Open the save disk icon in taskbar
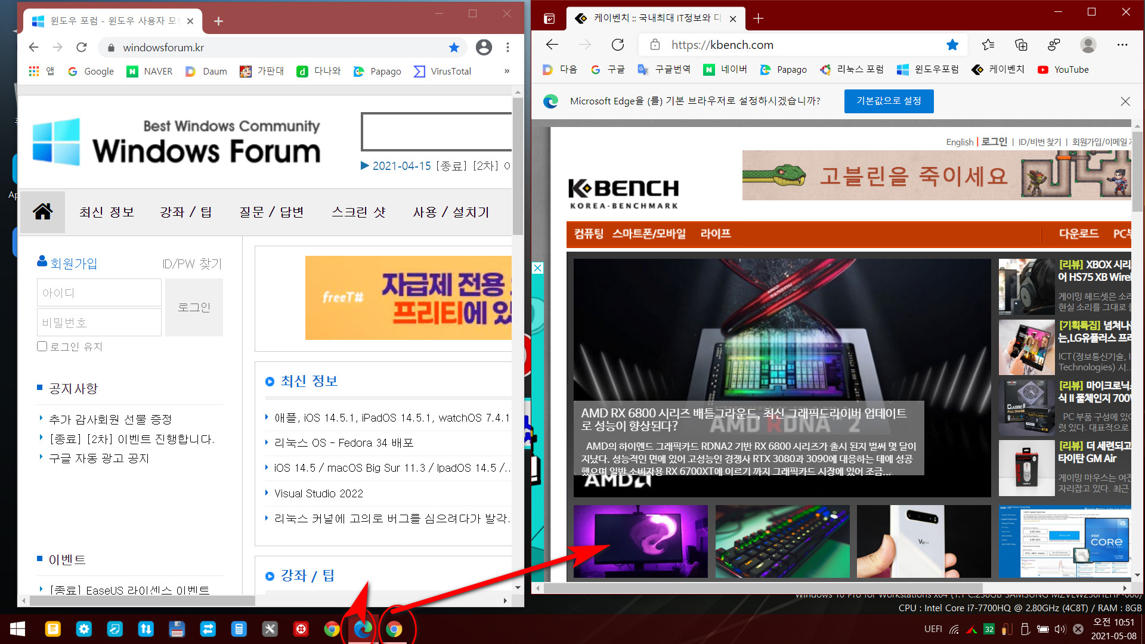Image resolution: width=1145 pixels, height=644 pixels. 177,629
